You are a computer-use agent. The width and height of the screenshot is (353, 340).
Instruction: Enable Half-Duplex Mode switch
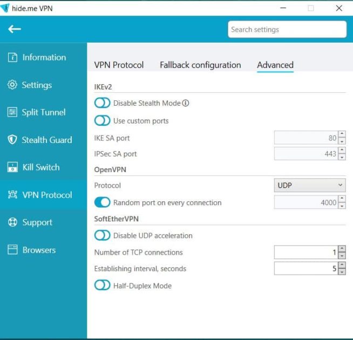[x=102, y=285]
